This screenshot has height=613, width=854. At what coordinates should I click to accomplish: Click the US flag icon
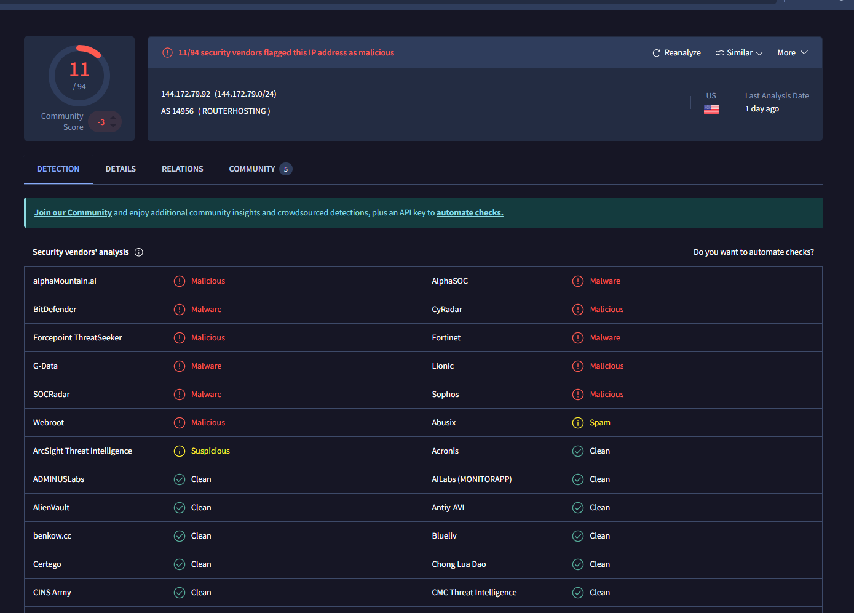[711, 109]
